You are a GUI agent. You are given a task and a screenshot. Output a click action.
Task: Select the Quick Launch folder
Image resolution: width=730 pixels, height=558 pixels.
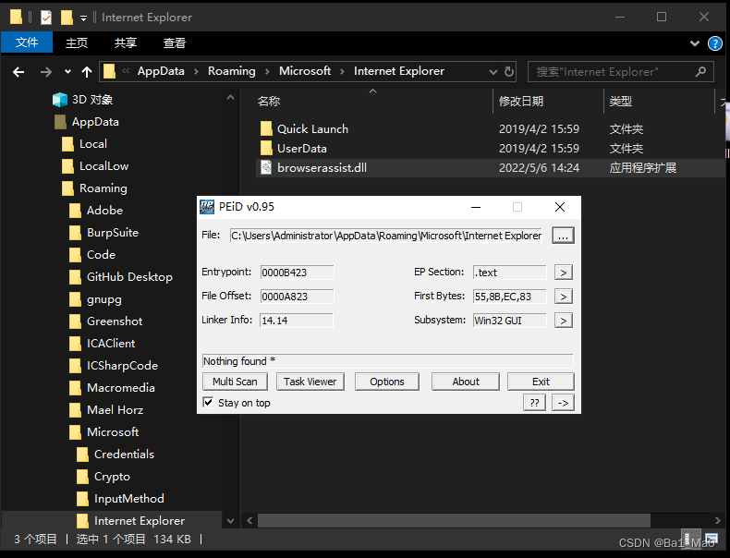pyautogui.click(x=312, y=129)
